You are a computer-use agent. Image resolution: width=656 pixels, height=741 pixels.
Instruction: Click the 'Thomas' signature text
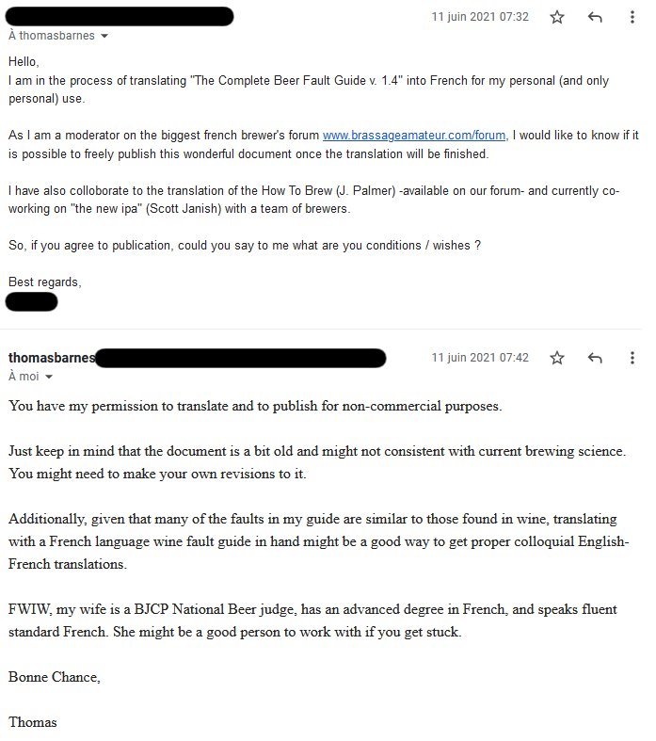tap(33, 722)
